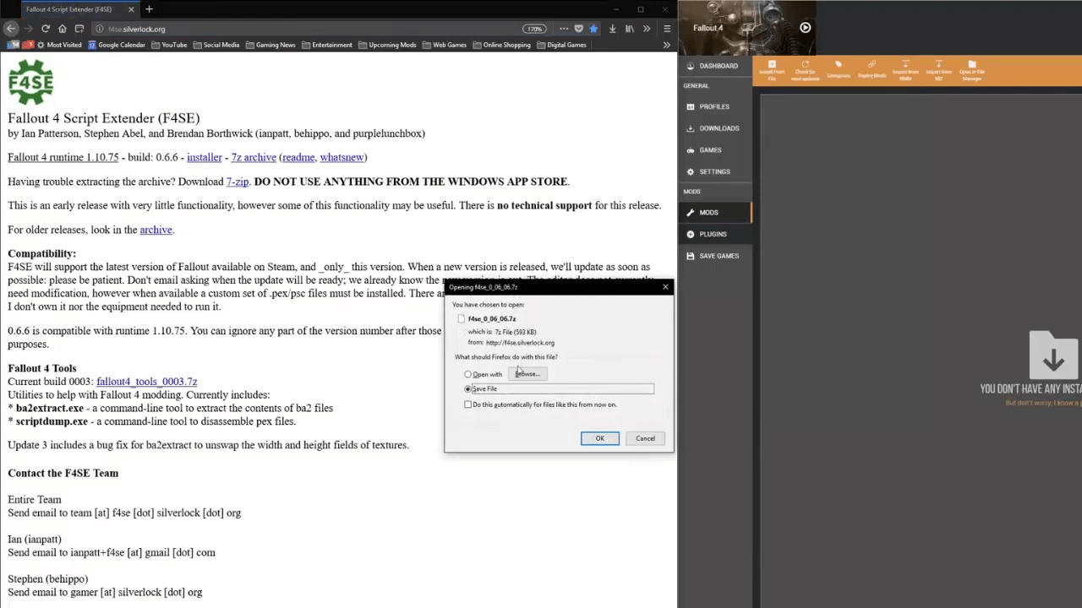1082x608 pixels.
Task: Close the Fallout 4 Script Extender tab
Action: [131, 9]
